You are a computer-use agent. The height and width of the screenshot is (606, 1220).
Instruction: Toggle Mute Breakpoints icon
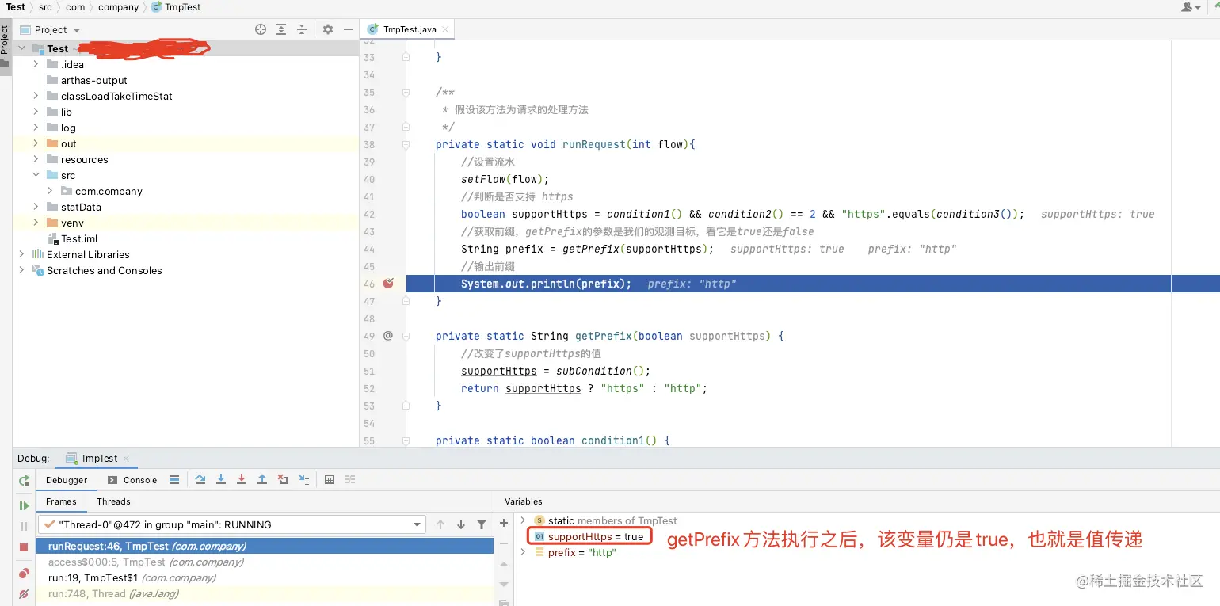coord(24,593)
